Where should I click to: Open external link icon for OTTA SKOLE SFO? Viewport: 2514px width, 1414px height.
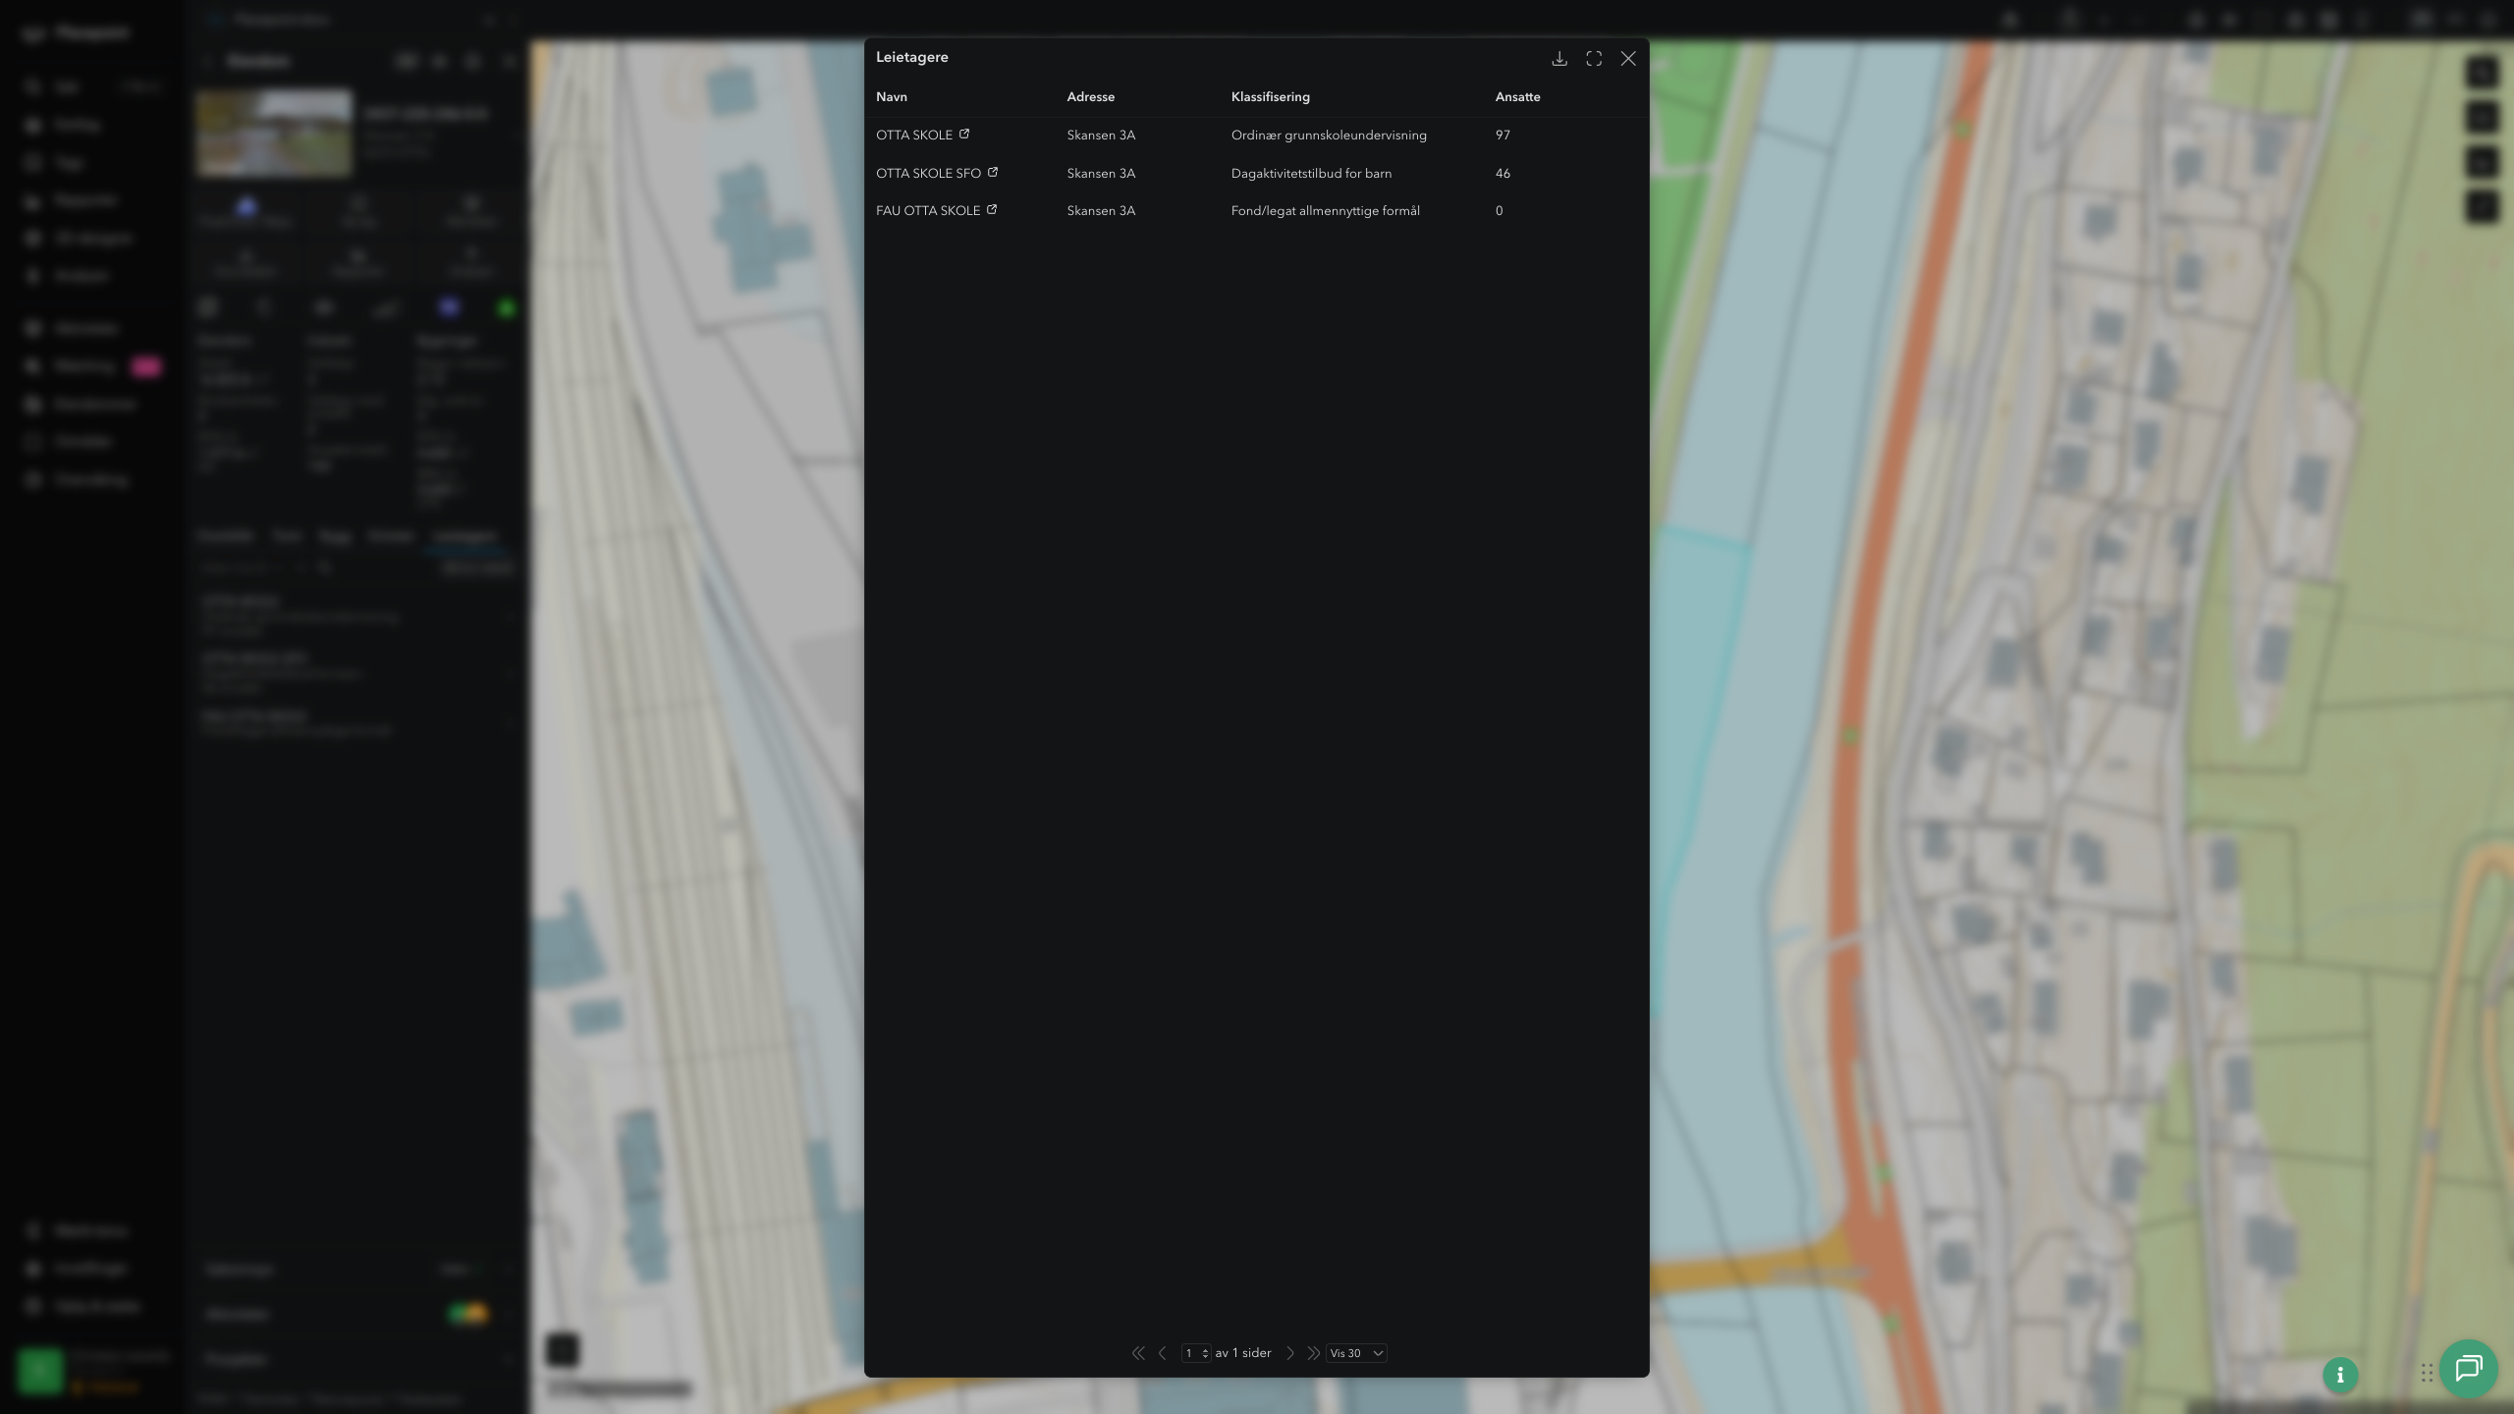click(993, 172)
